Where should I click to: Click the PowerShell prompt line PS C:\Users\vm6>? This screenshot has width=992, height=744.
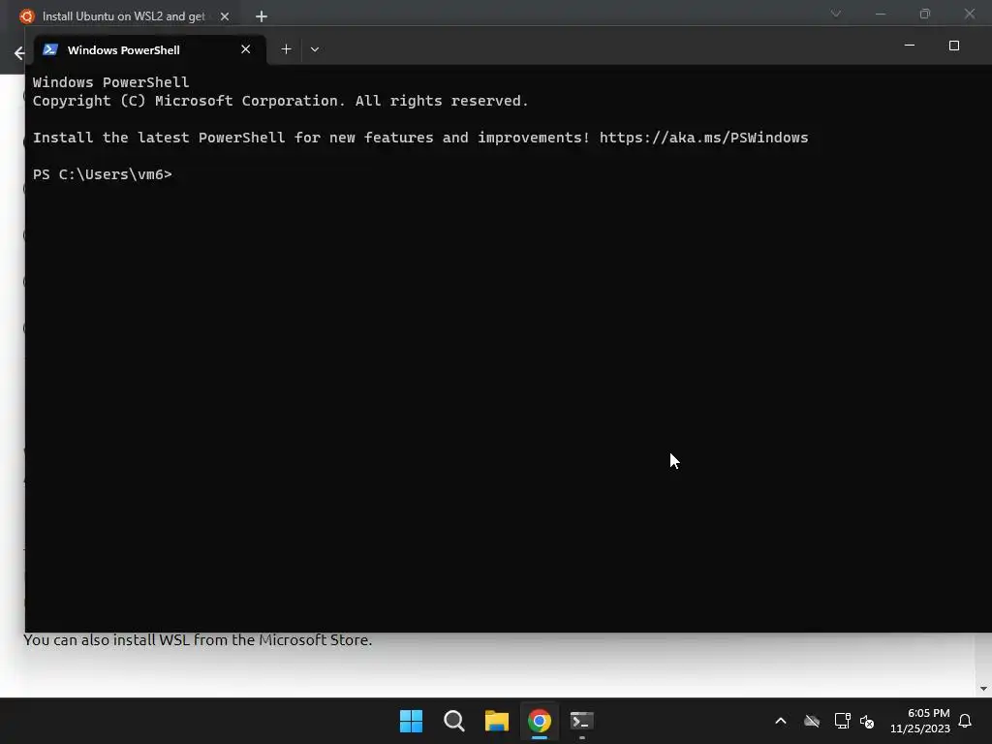point(103,174)
